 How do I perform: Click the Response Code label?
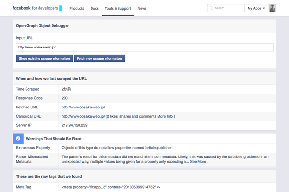(x=29, y=98)
